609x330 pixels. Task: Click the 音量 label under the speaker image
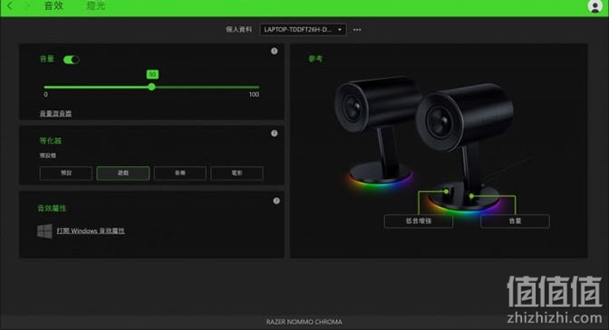click(515, 222)
